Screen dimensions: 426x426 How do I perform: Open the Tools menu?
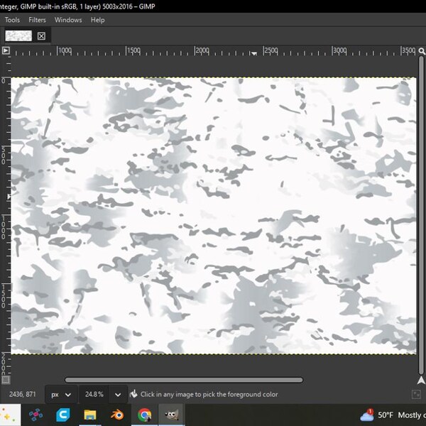[x=12, y=20]
